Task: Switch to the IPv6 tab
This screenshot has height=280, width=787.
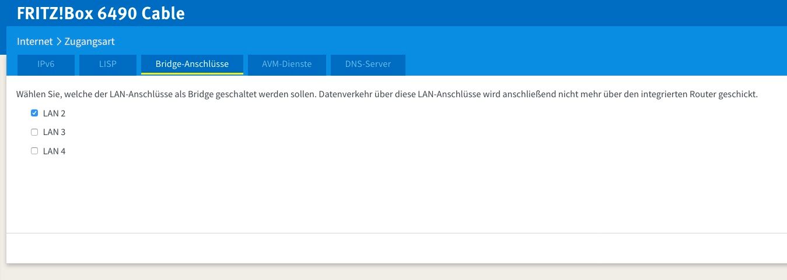Action: [x=46, y=65]
